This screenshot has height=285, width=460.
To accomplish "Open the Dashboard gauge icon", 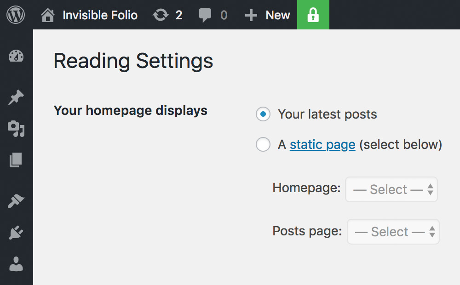I will [16, 57].
